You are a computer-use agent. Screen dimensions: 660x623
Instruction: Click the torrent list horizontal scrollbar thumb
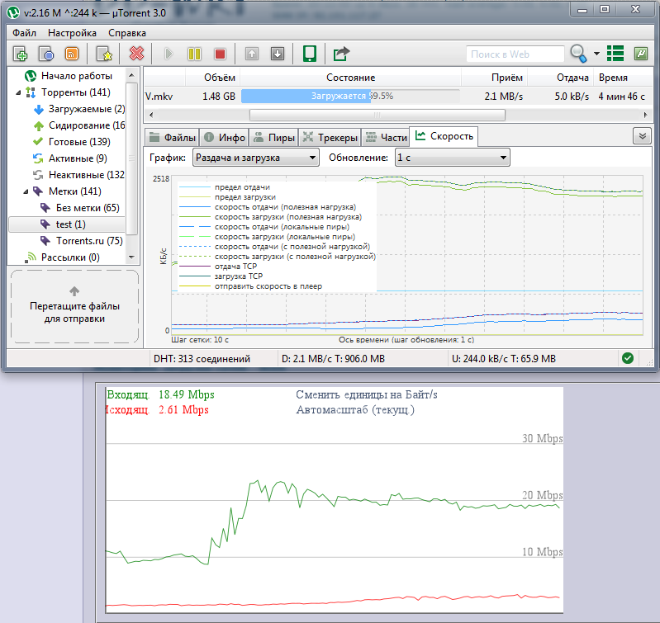coord(377,115)
